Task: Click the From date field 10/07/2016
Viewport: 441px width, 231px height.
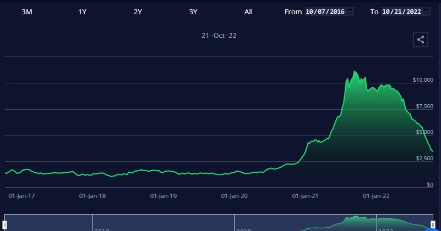Action: click(x=329, y=12)
